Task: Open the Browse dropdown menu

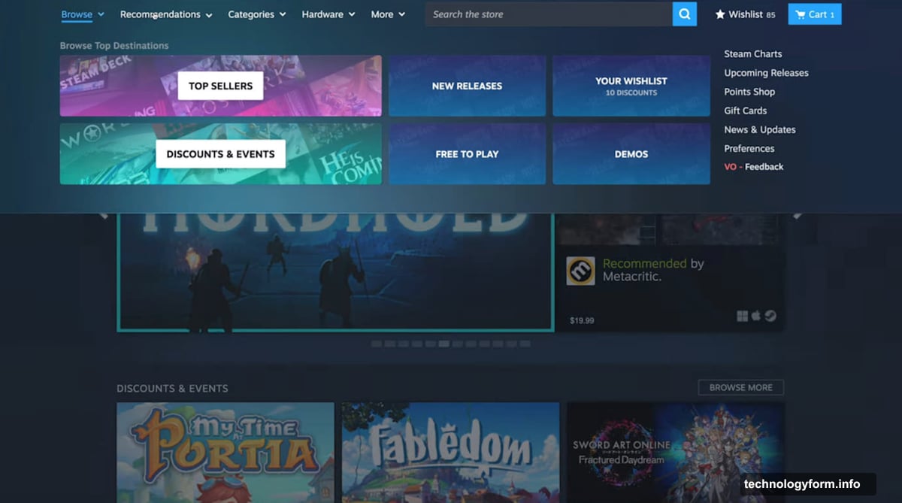Action: tap(83, 14)
